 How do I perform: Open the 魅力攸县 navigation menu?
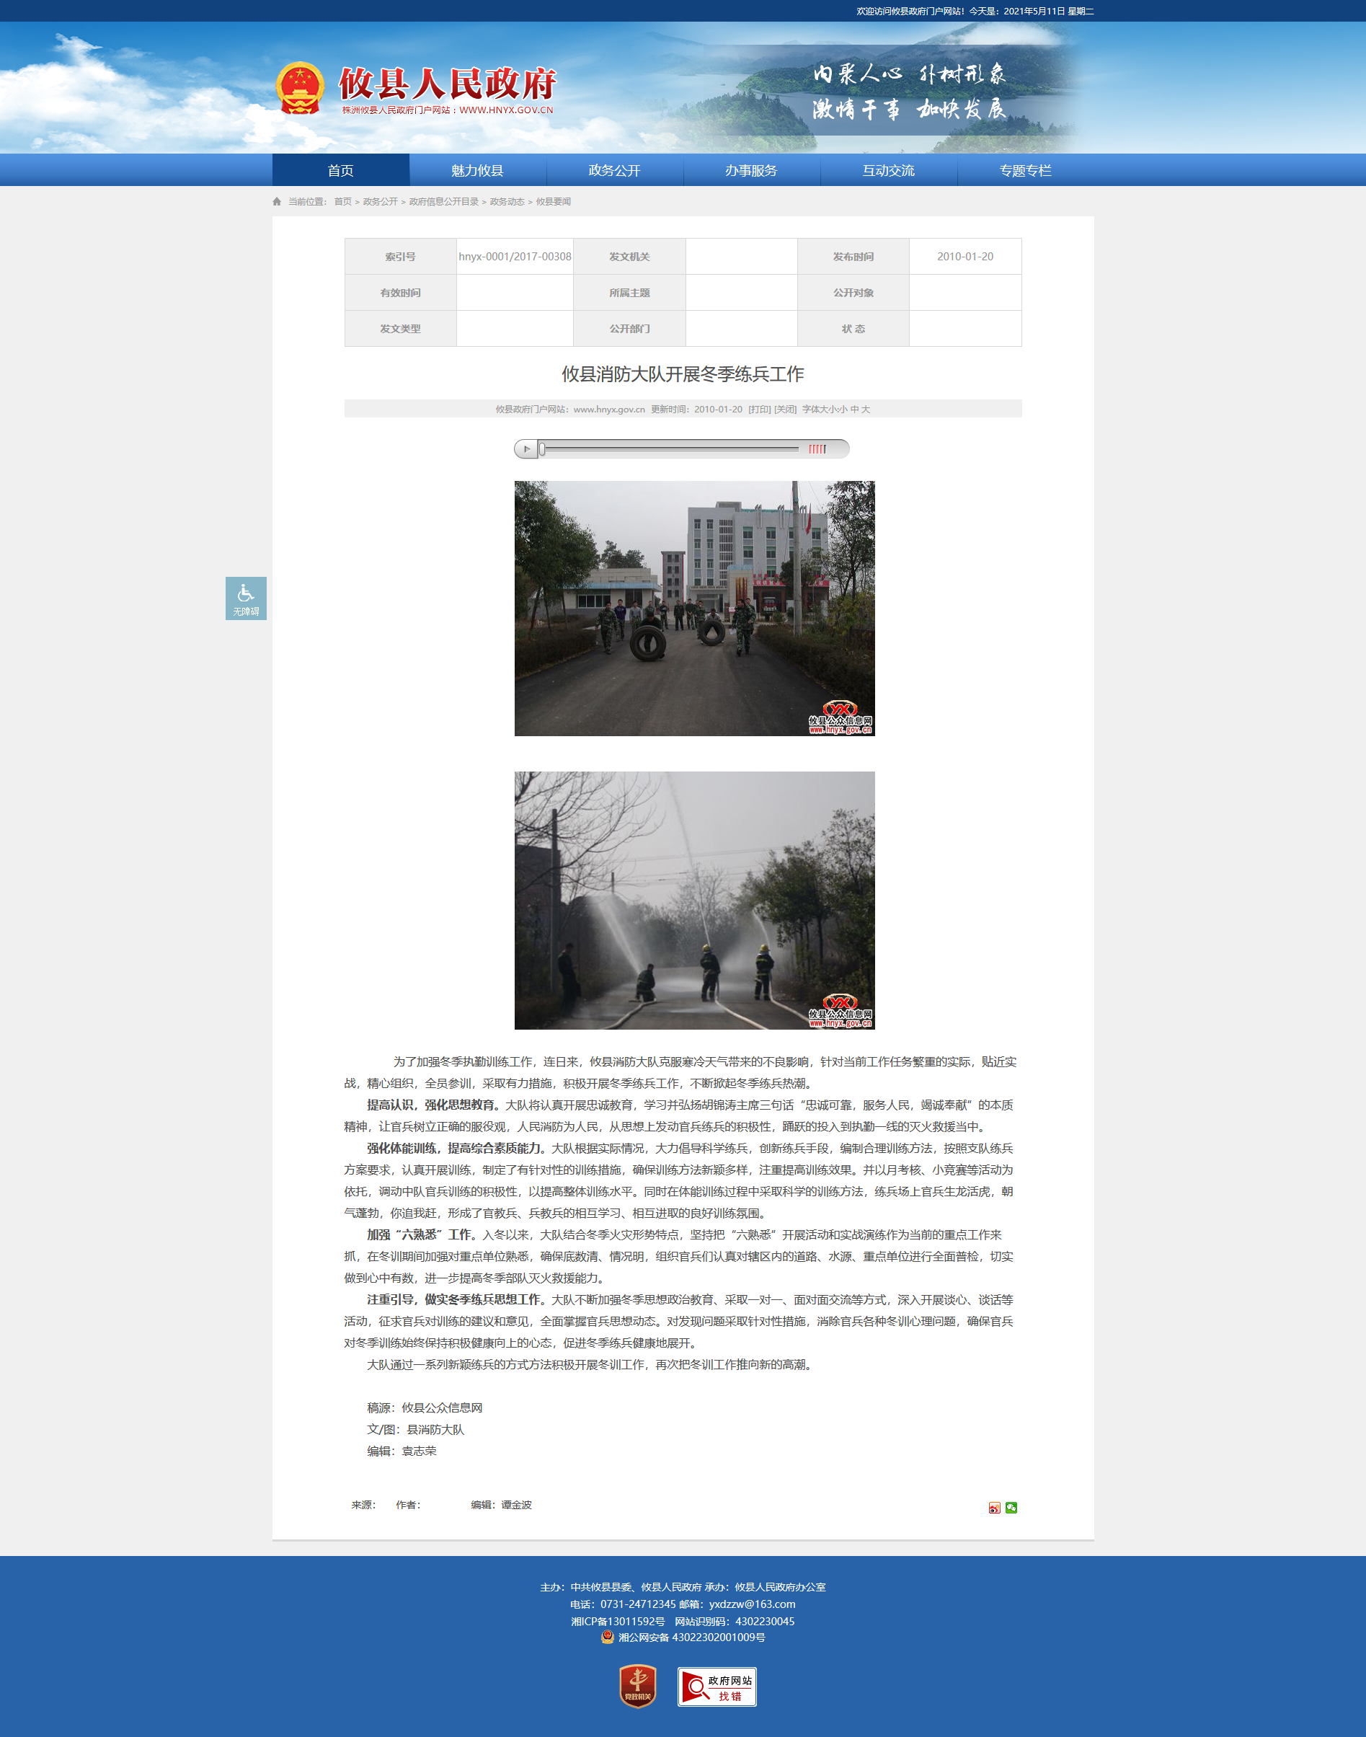477,170
